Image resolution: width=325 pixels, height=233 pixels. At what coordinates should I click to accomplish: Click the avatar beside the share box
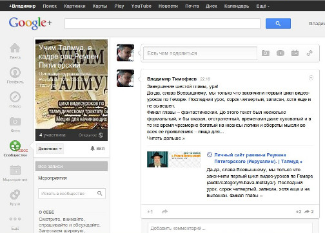click(125, 53)
